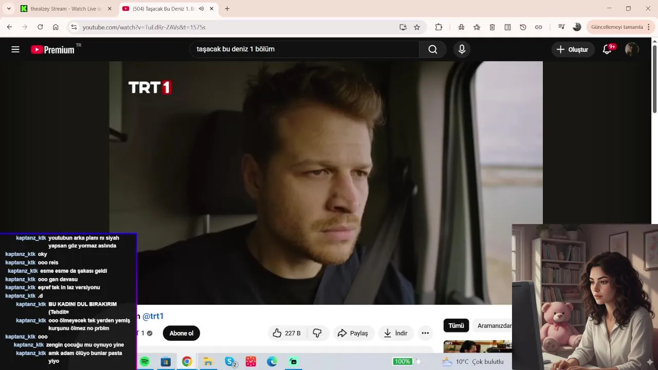This screenshot has width=658, height=370.
Task: Open the @trt1 channel link
Action: [x=153, y=316]
